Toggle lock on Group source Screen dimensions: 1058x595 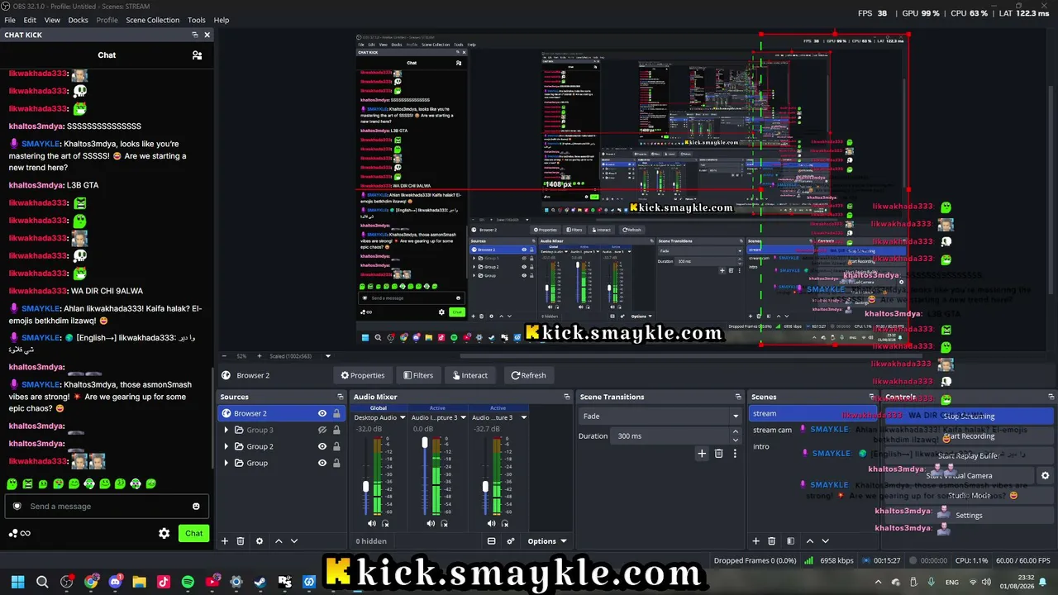click(336, 463)
